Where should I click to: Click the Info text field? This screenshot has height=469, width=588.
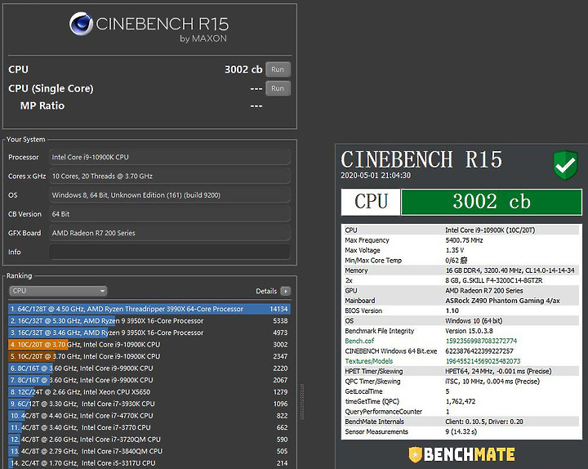pyautogui.click(x=170, y=252)
